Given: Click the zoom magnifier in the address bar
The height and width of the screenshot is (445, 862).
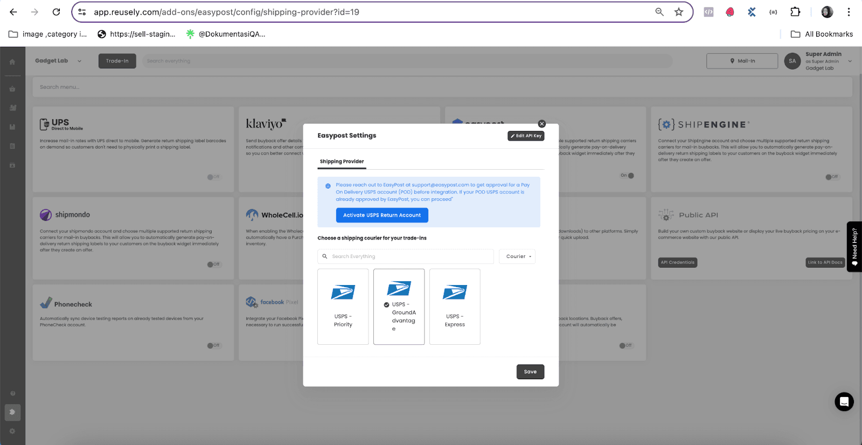Looking at the screenshot, I should tap(659, 12).
